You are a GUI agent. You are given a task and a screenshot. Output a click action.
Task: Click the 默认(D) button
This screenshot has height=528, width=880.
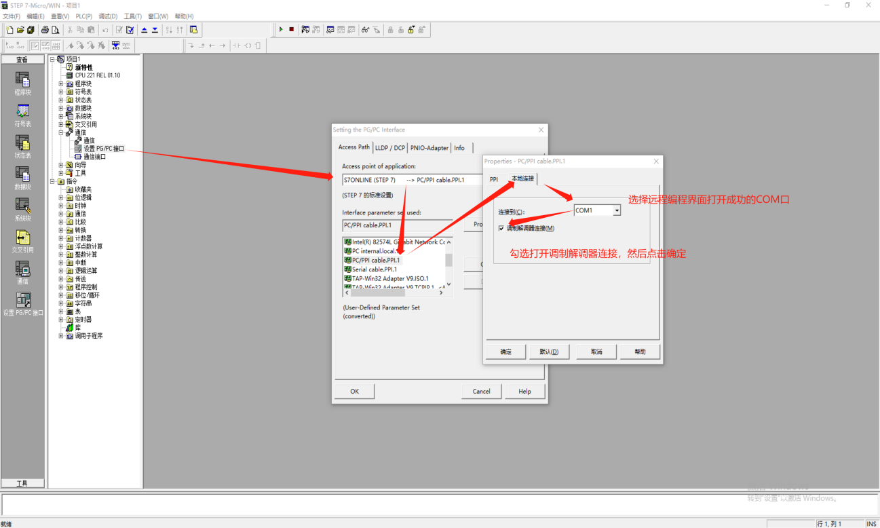549,352
